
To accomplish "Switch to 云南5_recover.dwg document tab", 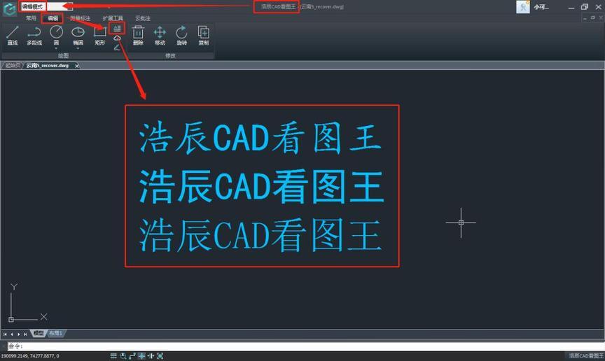I will (48, 66).
